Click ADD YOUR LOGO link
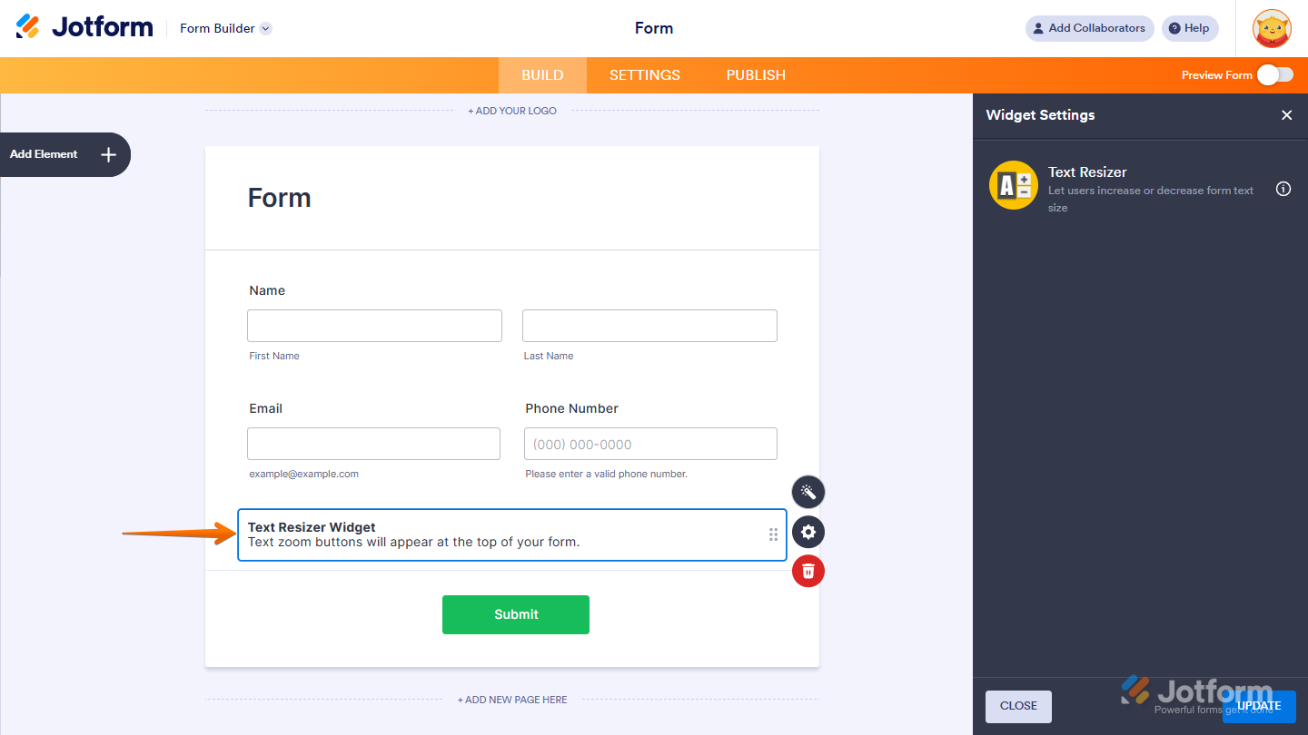Viewport: 1308px width, 735px height. click(511, 110)
